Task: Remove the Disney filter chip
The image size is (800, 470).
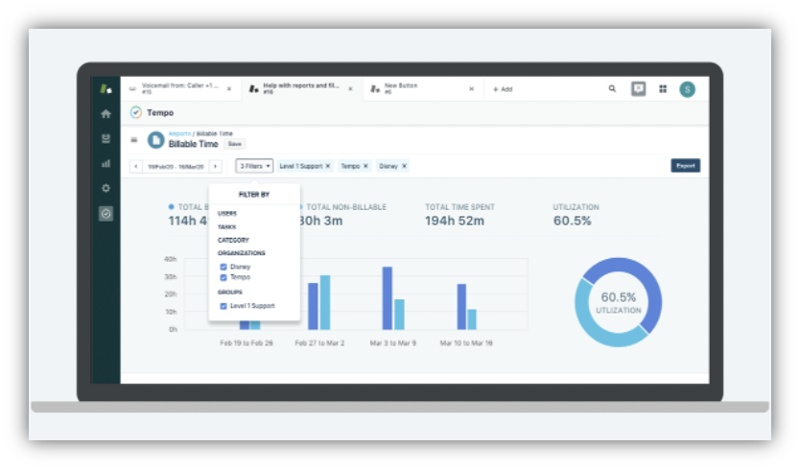Action: point(404,166)
